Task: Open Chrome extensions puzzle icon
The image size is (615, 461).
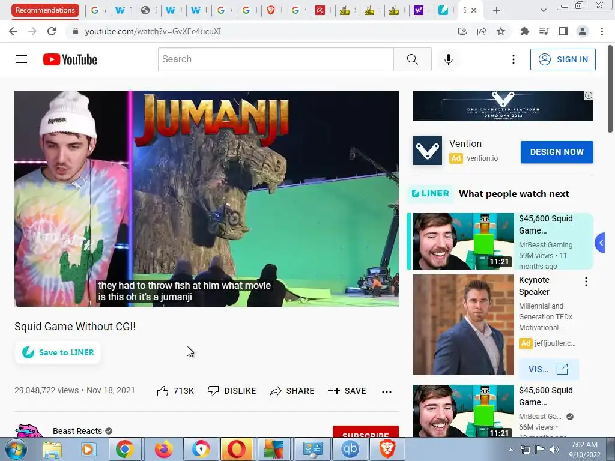Action: (524, 31)
